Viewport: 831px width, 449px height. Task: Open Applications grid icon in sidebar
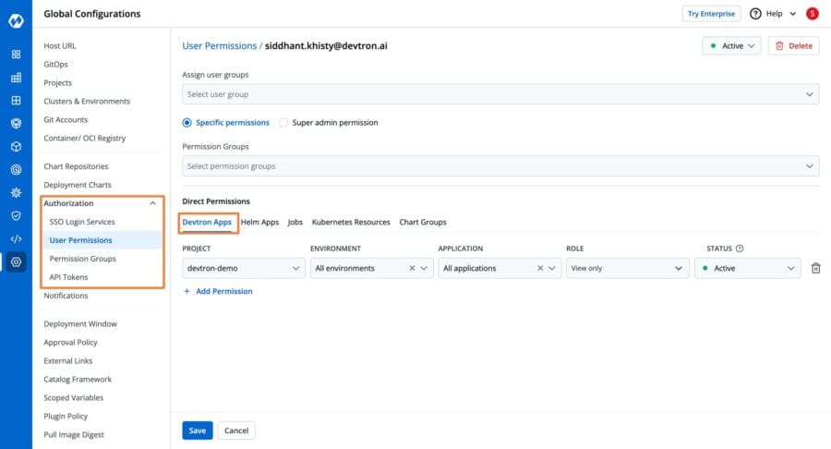16,55
